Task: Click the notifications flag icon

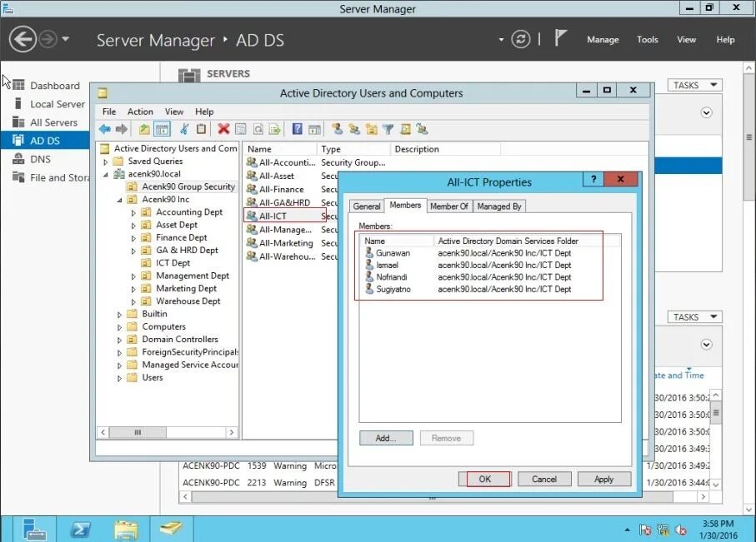Action: [x=560, y=38]
